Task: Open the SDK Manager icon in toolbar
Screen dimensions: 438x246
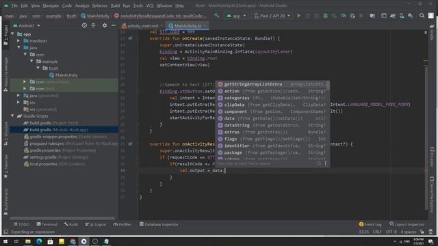Action: click(411, 16)
